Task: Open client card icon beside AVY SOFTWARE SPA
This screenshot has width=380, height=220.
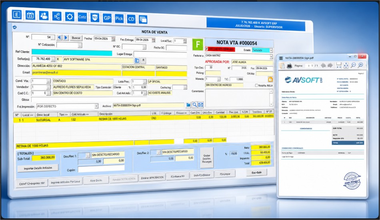Action: [137, 60]
